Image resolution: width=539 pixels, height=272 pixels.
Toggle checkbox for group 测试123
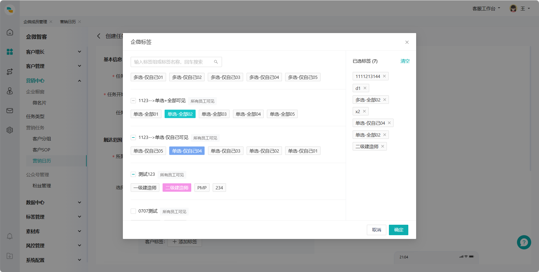[133, 174]
